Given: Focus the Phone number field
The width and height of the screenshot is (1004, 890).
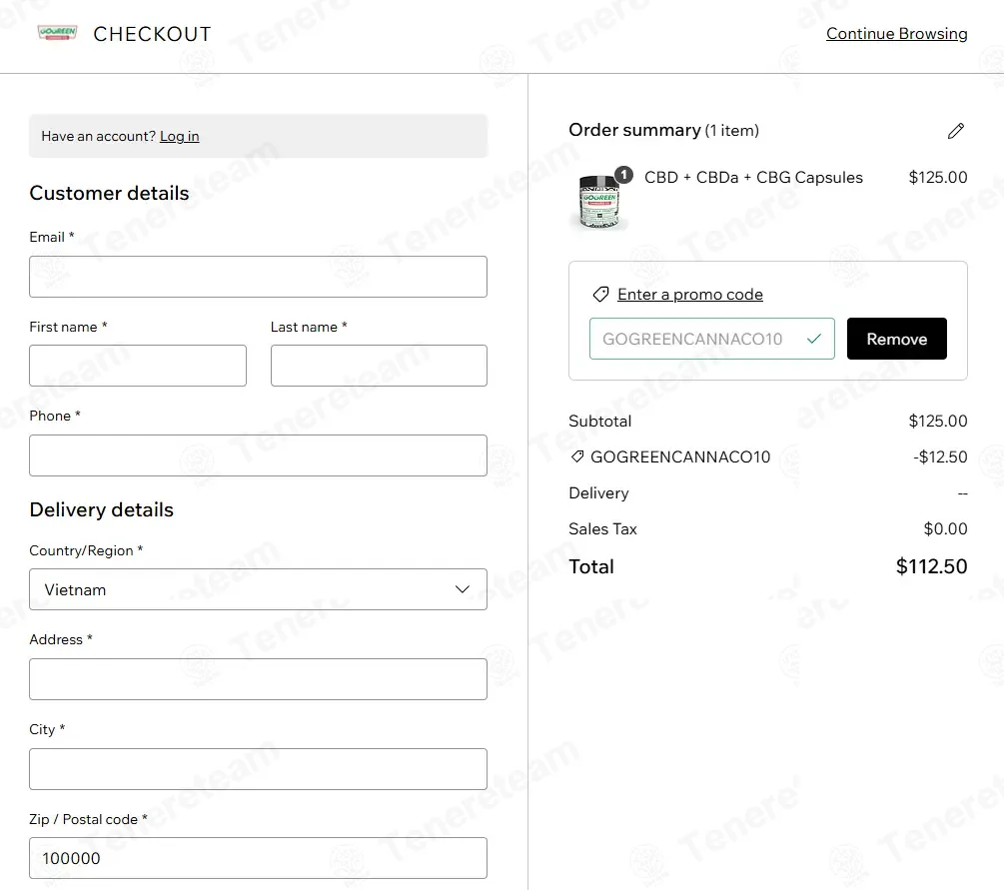Looking at the screenshot, I should 258,455.
